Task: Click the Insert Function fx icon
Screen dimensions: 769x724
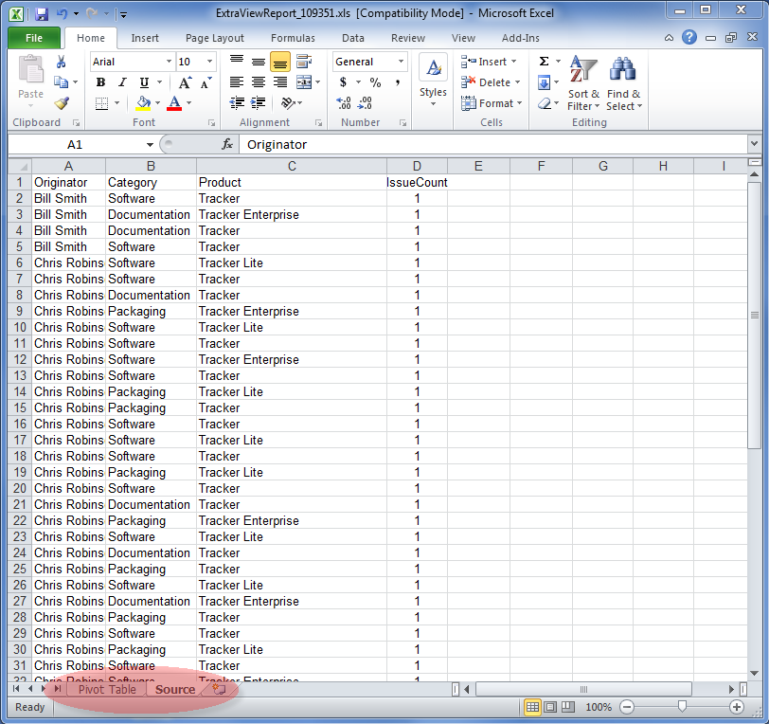Action: (227, 144)
